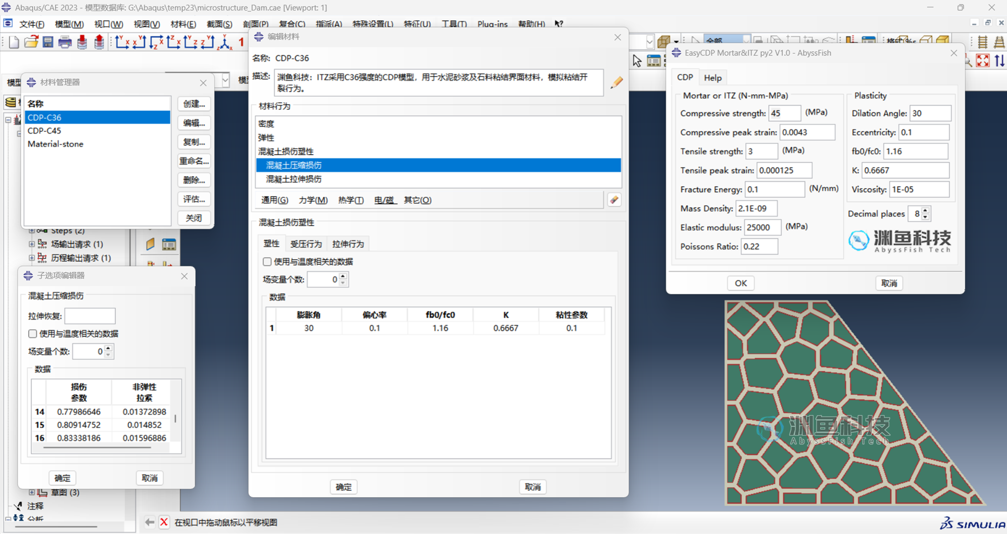Enable temperature-dependent data in 编辑材料 dialog

(267, 262)
